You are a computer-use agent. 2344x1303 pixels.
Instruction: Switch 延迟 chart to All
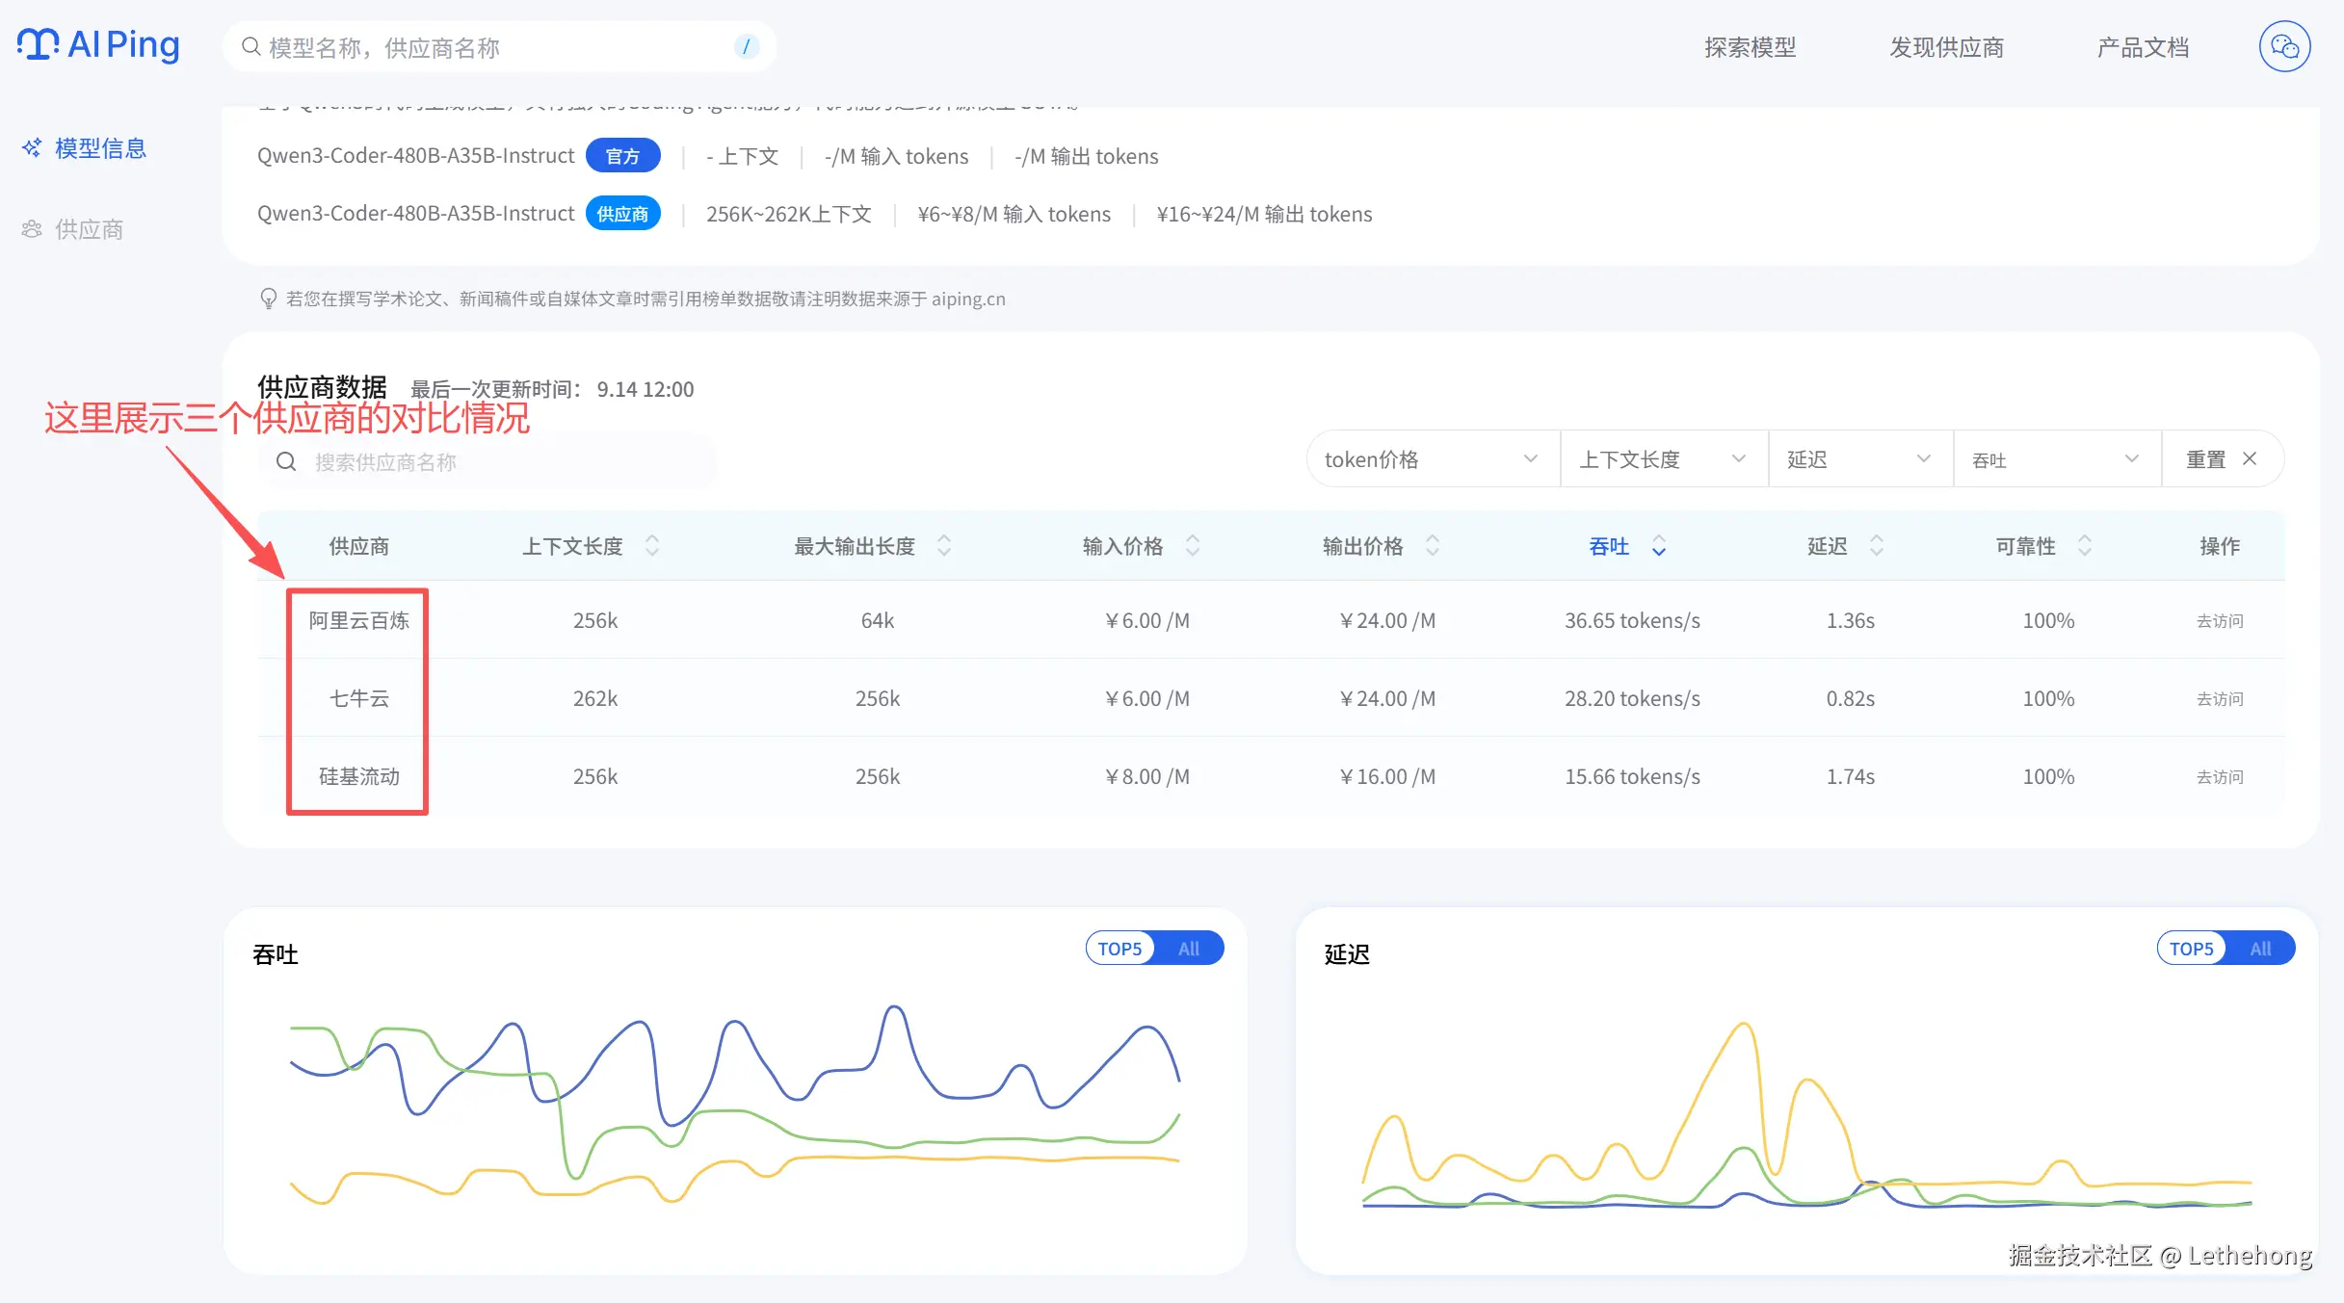pos(2260,949)
